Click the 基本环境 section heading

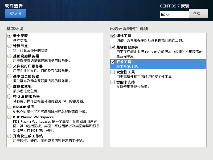point(15,29)
